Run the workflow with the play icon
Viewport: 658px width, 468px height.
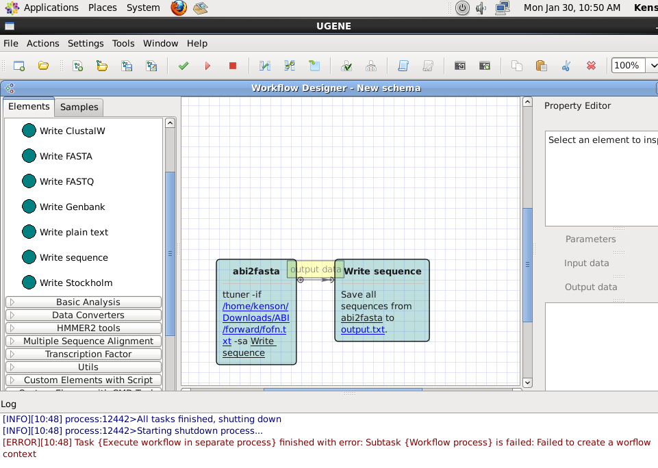pyautogui.click(x=207, y=66)
